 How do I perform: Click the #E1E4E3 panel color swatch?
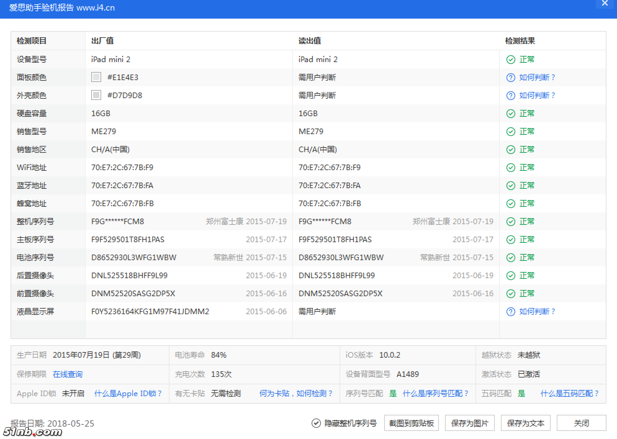(x=96, y=77)
